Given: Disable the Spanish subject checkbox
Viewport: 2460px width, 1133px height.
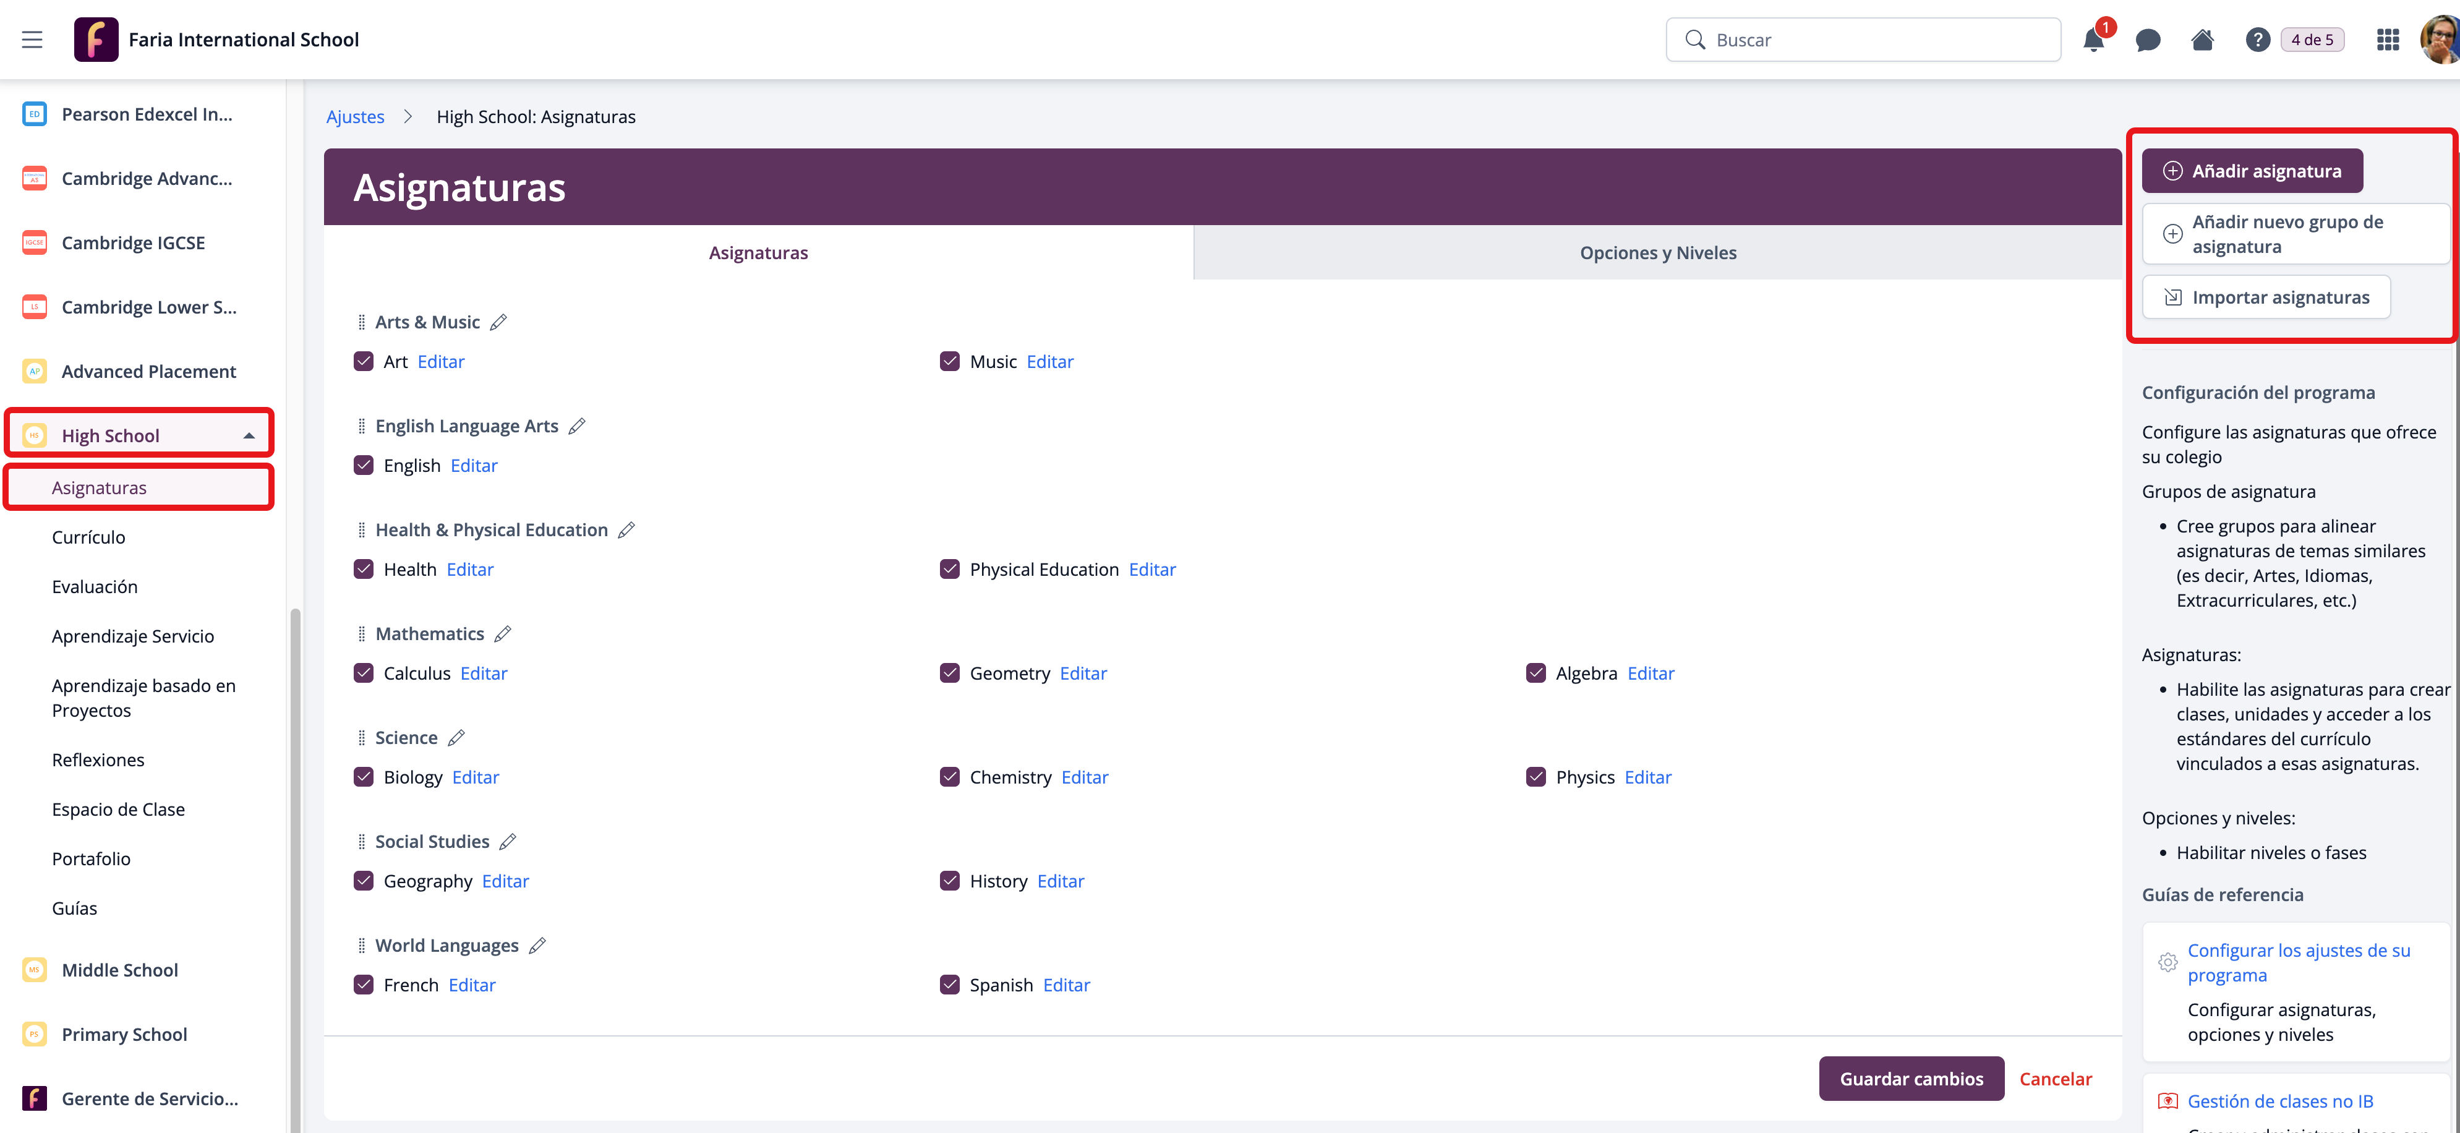Looking at the screenshot, I should pyautogui.click(x=949, y=984).
